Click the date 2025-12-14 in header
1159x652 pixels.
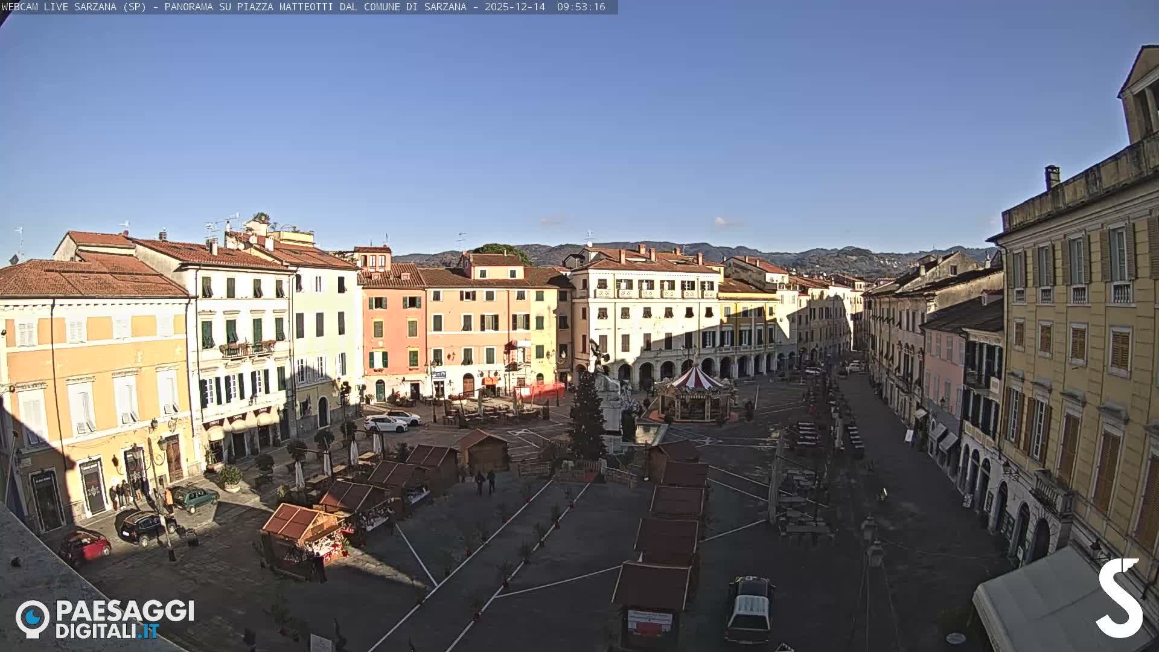tap(514, 7)
